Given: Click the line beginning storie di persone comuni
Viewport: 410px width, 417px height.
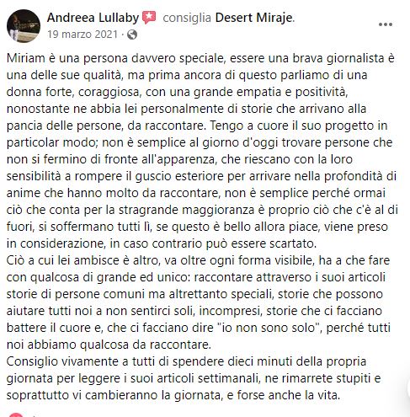Looking at the screenshot, I should [194, 294].
